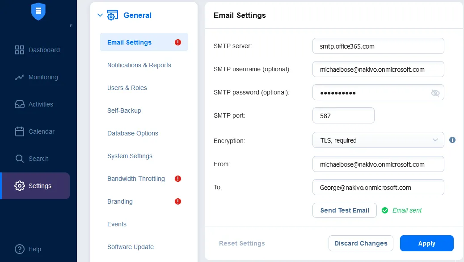Click the NAKIVO shield logo
Viewport: 464px width, 262px height.
pos(38,11)
